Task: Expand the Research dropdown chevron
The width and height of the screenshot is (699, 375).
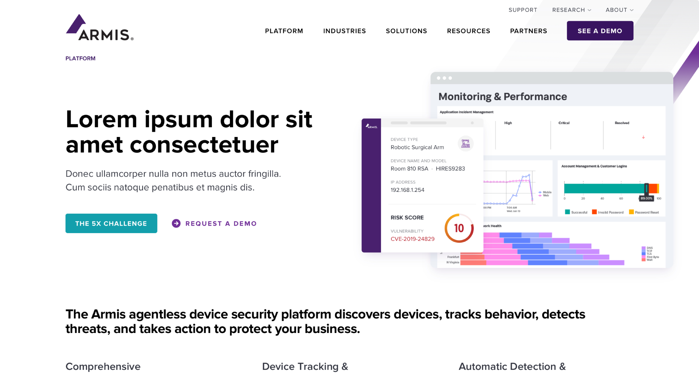Action: click(590, 10)
